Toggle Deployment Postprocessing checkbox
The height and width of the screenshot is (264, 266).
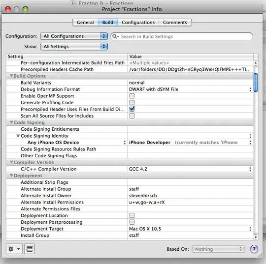132,222
